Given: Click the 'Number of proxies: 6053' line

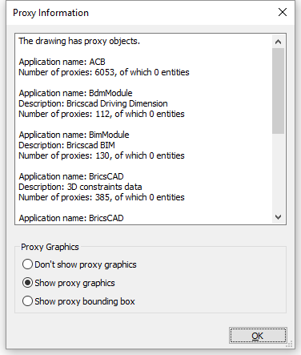Looking at the screenshot, I should (x=104, y=72).
